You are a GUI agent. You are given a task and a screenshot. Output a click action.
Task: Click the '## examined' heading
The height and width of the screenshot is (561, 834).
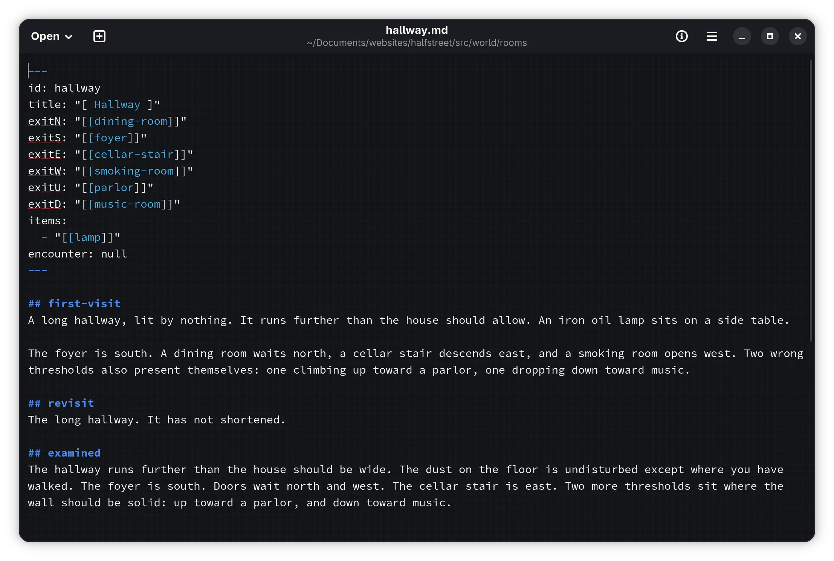click(x=64, y=453)
